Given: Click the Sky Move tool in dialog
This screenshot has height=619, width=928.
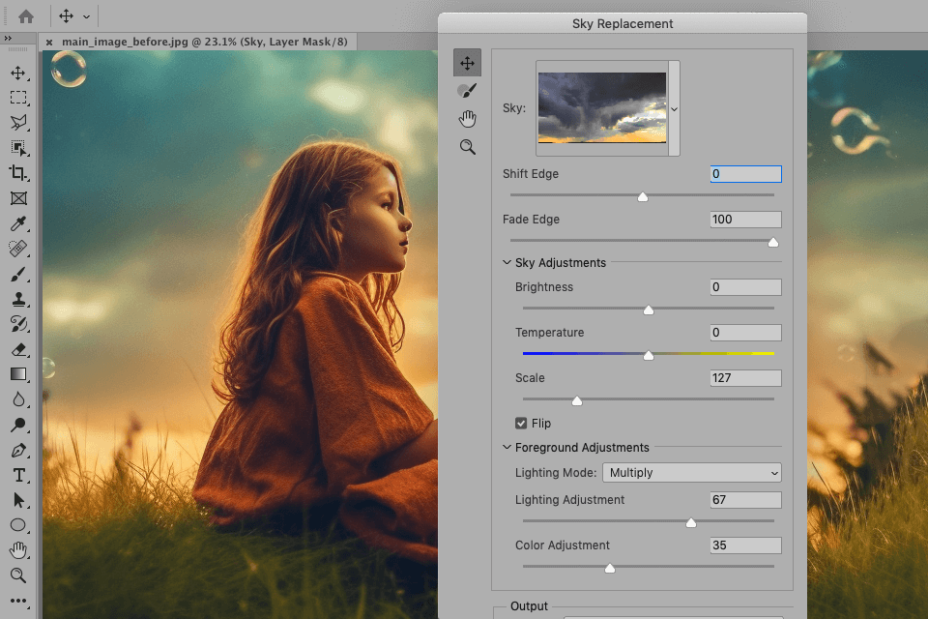Looking at the screenshot, I should point(467,64).
